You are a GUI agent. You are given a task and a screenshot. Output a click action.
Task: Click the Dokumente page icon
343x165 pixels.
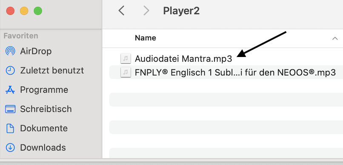[x=10, y=128]
